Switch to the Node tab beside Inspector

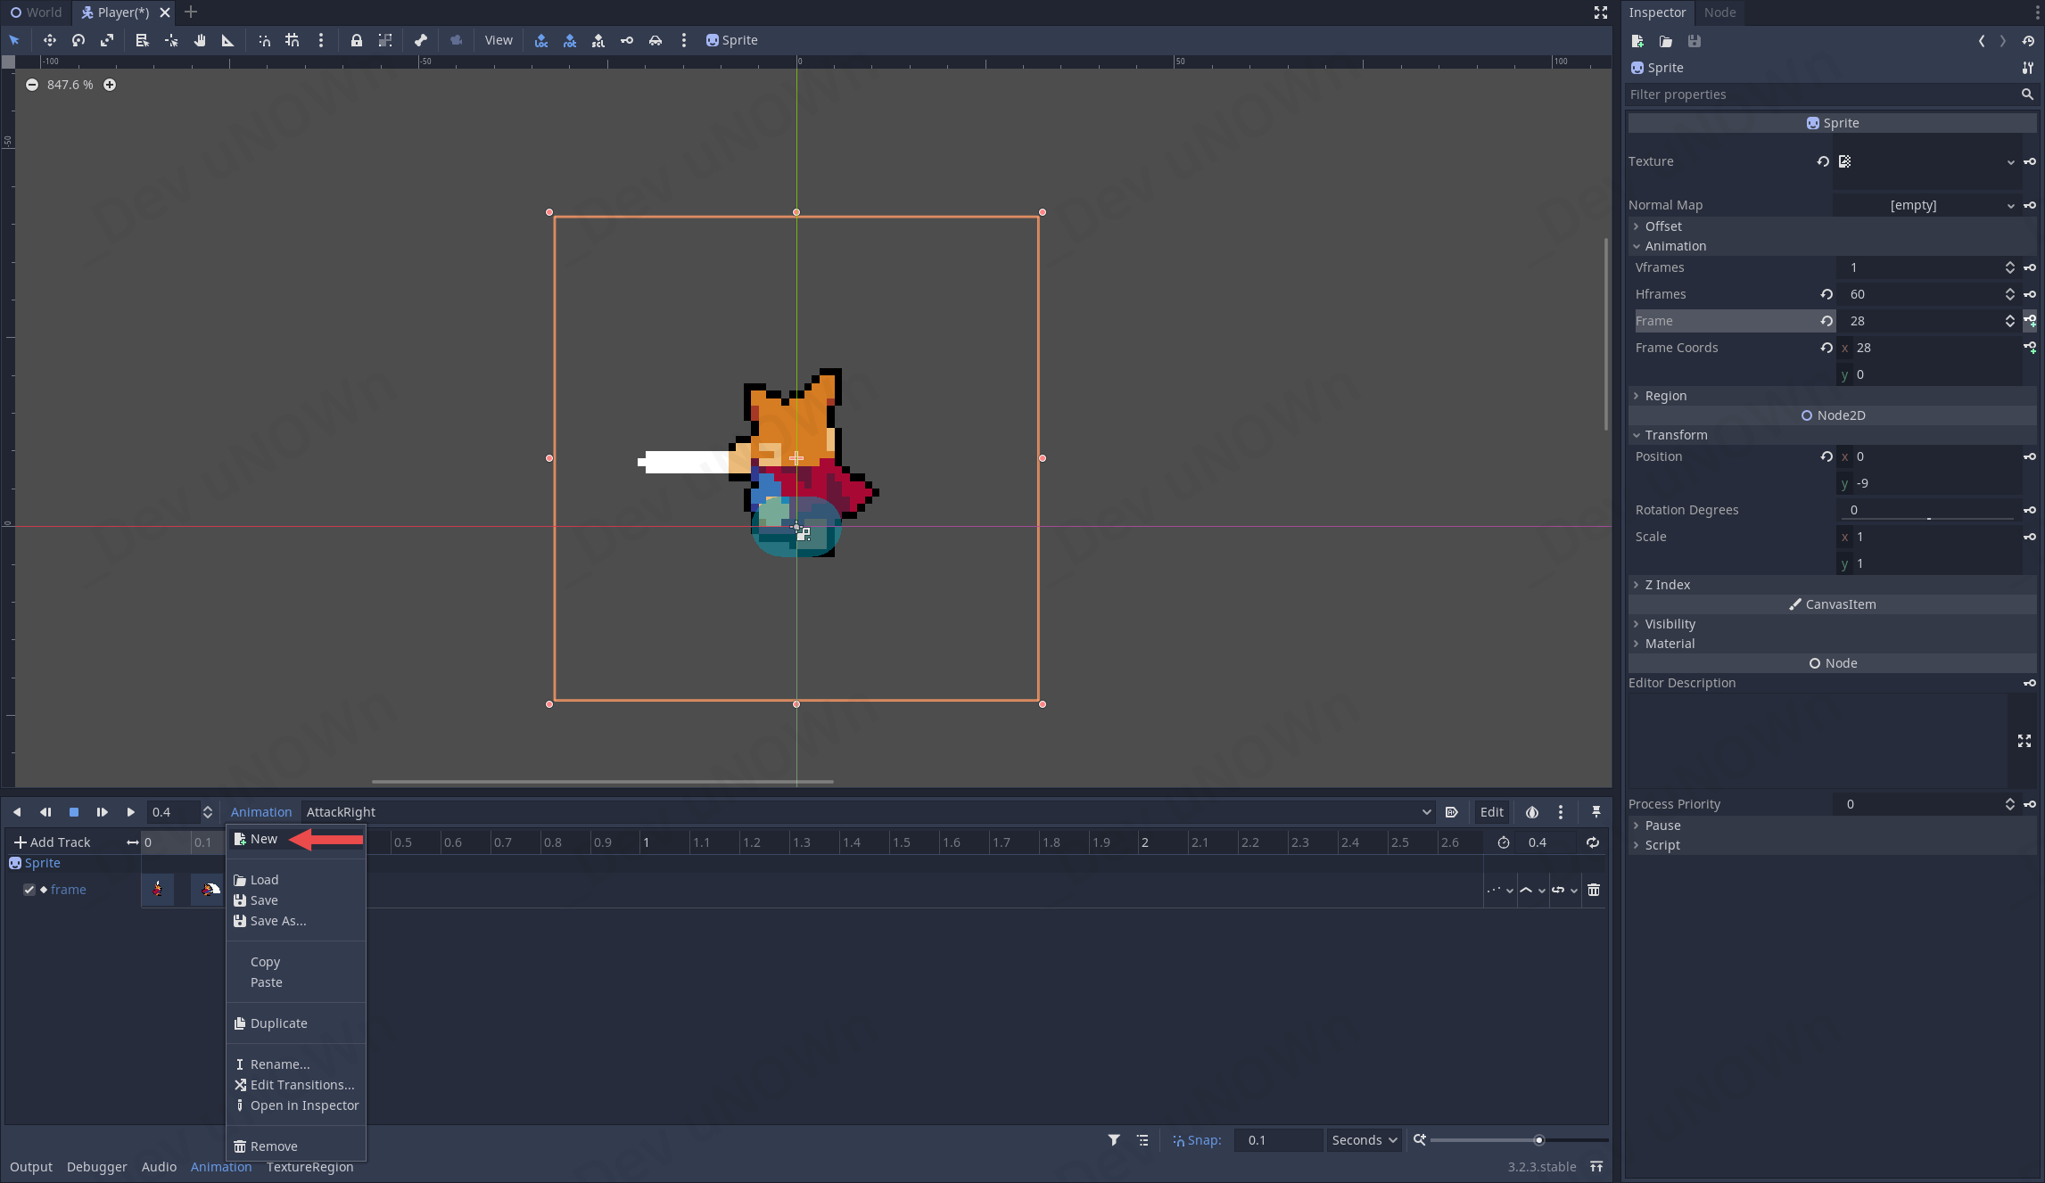click(x=1719, y=12)
